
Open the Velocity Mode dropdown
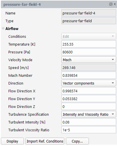(89, 60)
